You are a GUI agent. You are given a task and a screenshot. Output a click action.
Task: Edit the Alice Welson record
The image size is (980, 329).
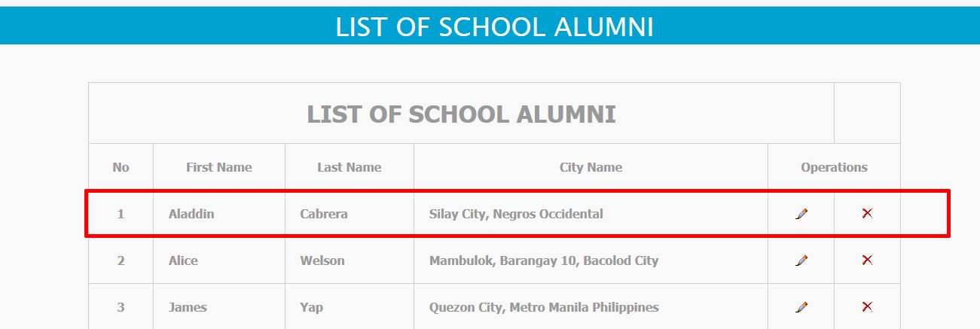pyautogui.click(x=801, y=260)
